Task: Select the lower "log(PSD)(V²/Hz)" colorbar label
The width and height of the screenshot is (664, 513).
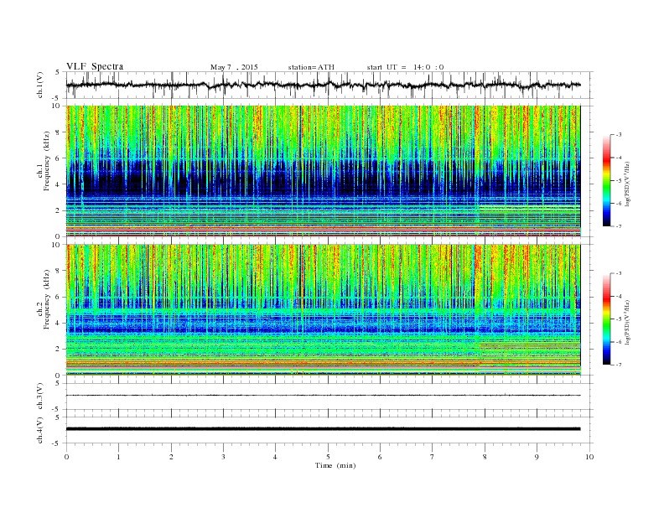Action: click(x=627, y=321)
